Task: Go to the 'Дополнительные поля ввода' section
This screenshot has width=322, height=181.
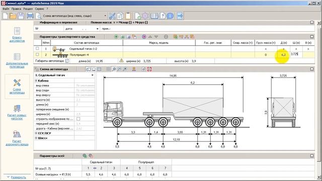Action: pos(17,60)
